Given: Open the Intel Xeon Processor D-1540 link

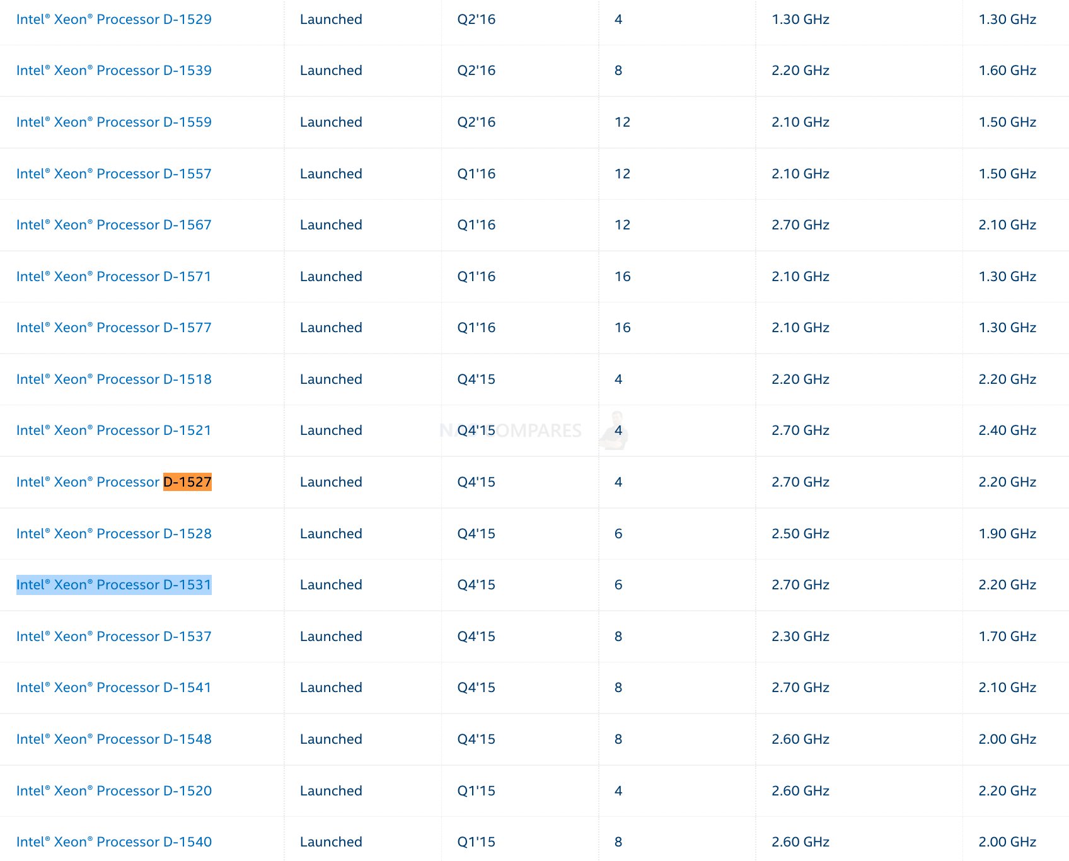Looking at the screenshot, I should point(114,842).
